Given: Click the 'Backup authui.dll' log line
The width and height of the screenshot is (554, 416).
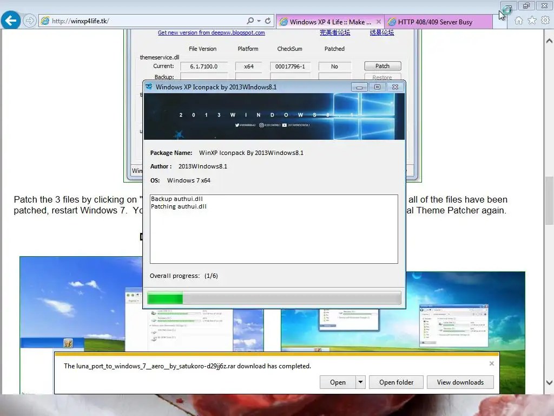Looking at the screenshot, I should (x=177, y=199).
